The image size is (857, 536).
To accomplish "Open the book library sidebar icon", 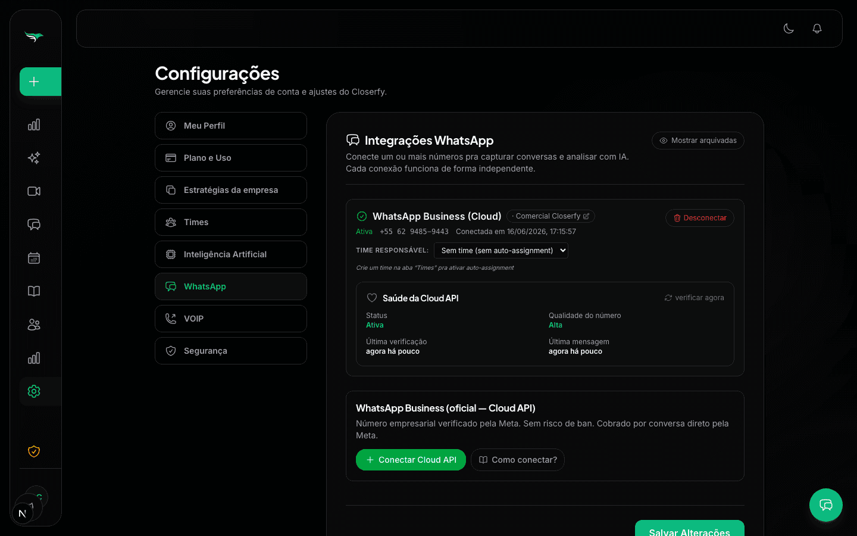I will [34, 291].
